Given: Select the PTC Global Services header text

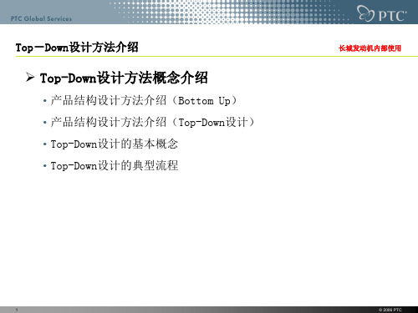Looking at the screenshot, I should pos(41,19).
